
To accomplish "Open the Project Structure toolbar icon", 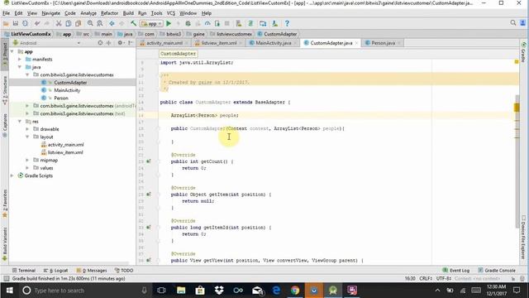I will tap(263, 24).
